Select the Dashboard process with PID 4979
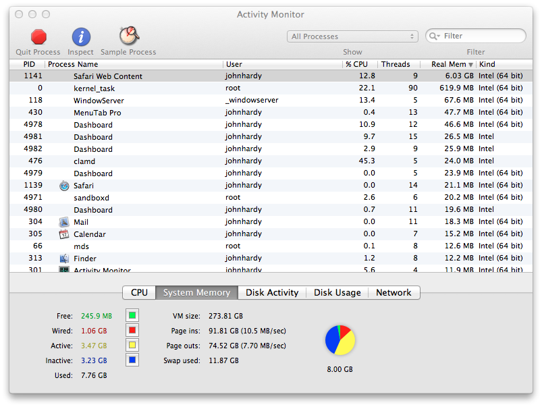This screenshot has width=542, height=407. (x=271, y=173)
